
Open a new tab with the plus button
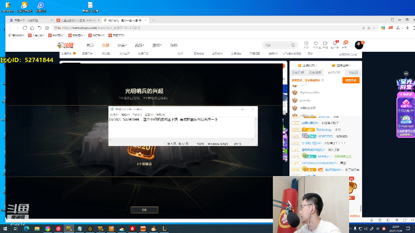pyautogui.click(x=153, y=20)
